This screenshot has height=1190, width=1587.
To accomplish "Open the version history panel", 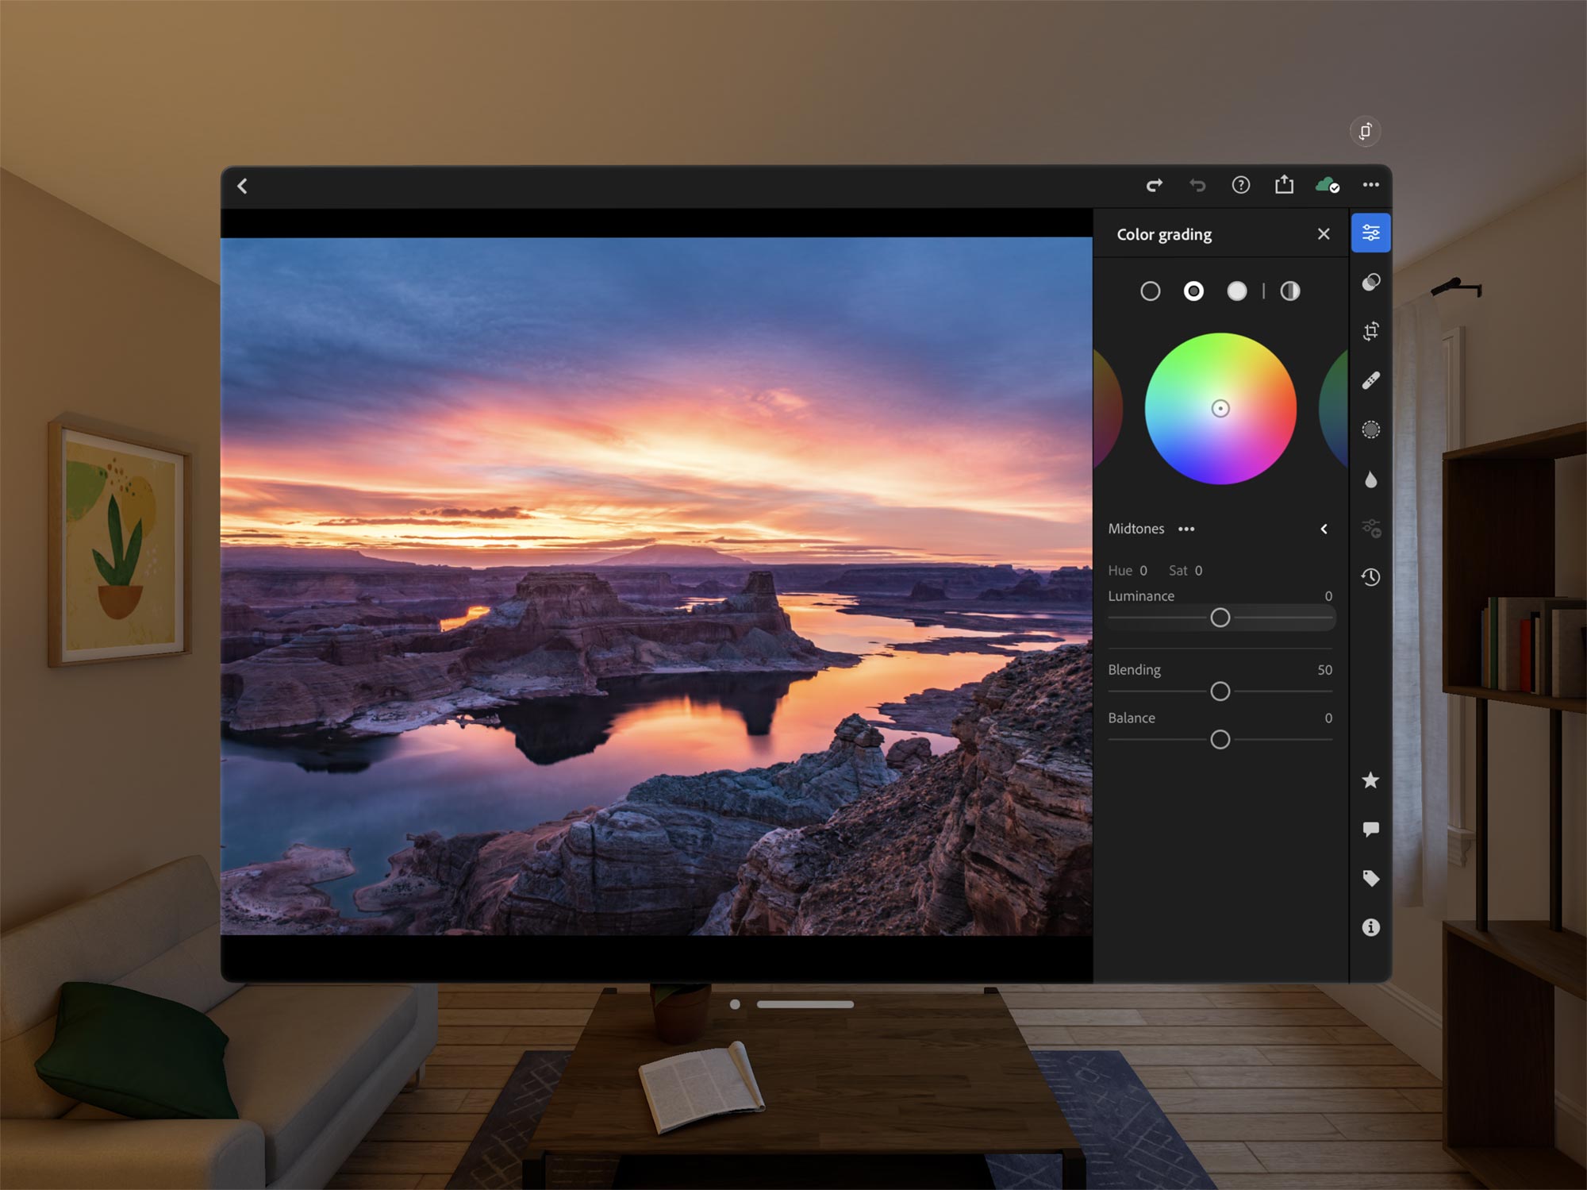I will (1370, 577).
